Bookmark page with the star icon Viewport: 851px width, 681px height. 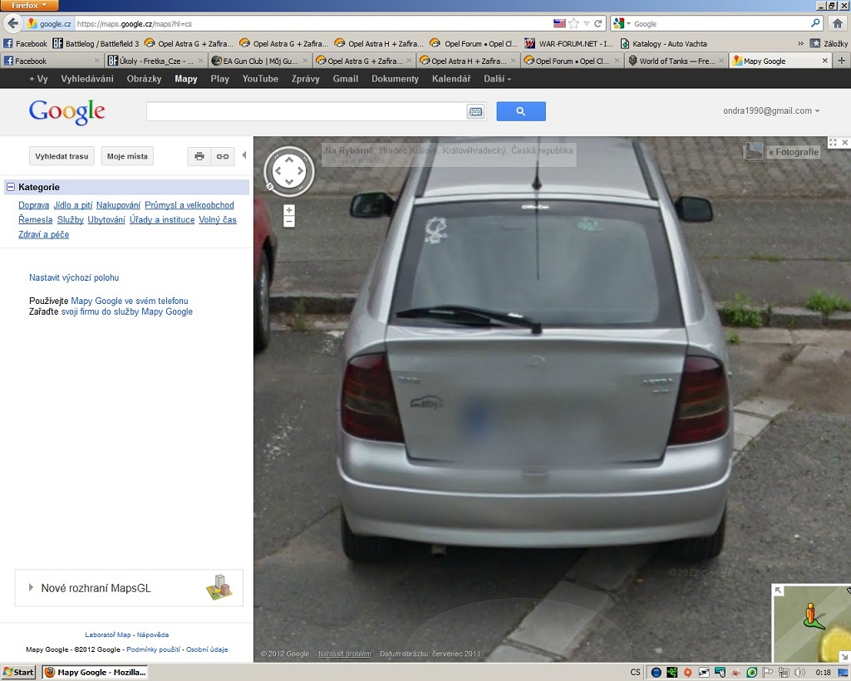click(x=573, y=23)
